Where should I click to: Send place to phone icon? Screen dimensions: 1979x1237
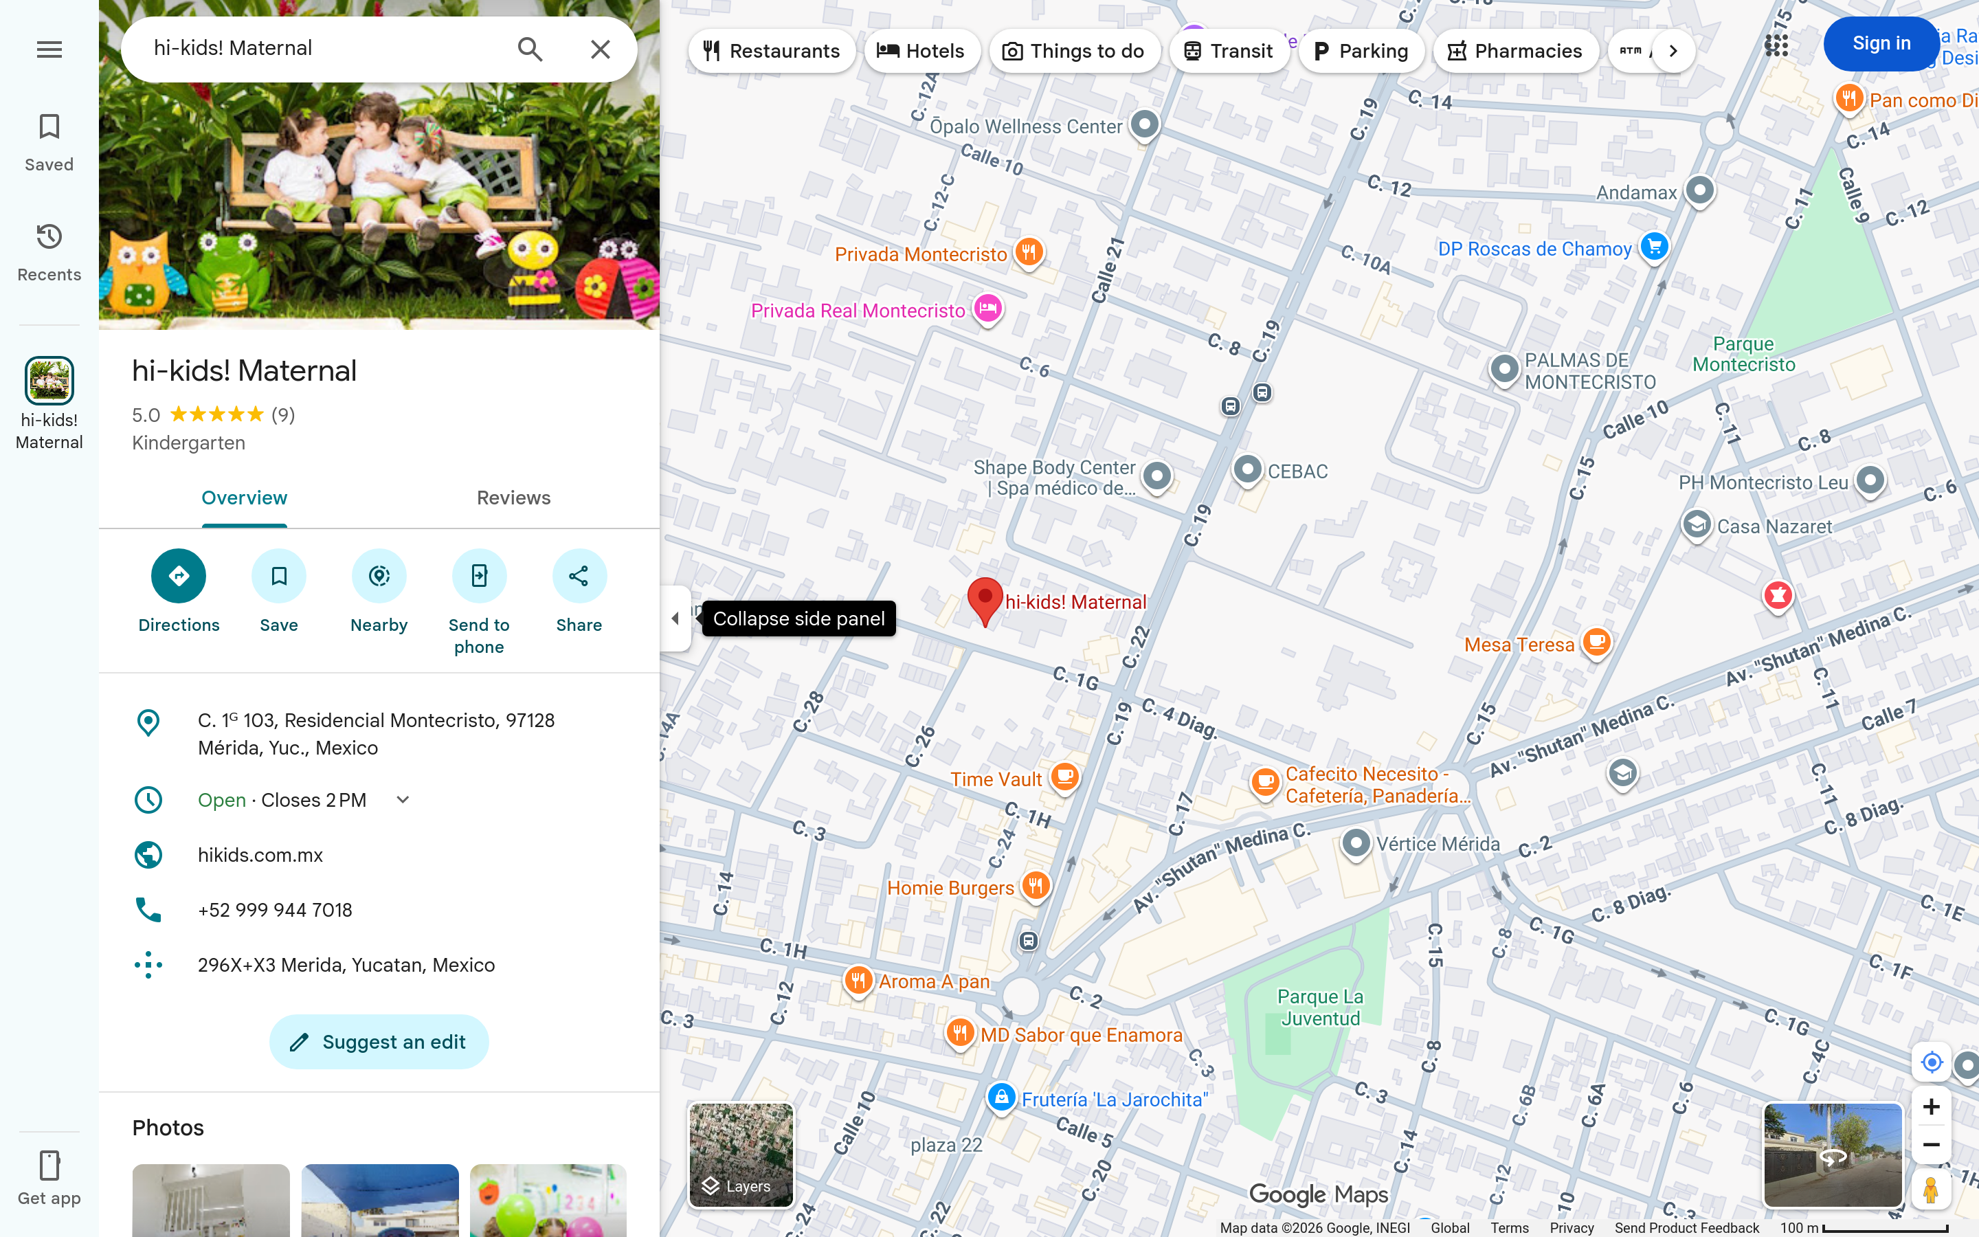[479, 576]
